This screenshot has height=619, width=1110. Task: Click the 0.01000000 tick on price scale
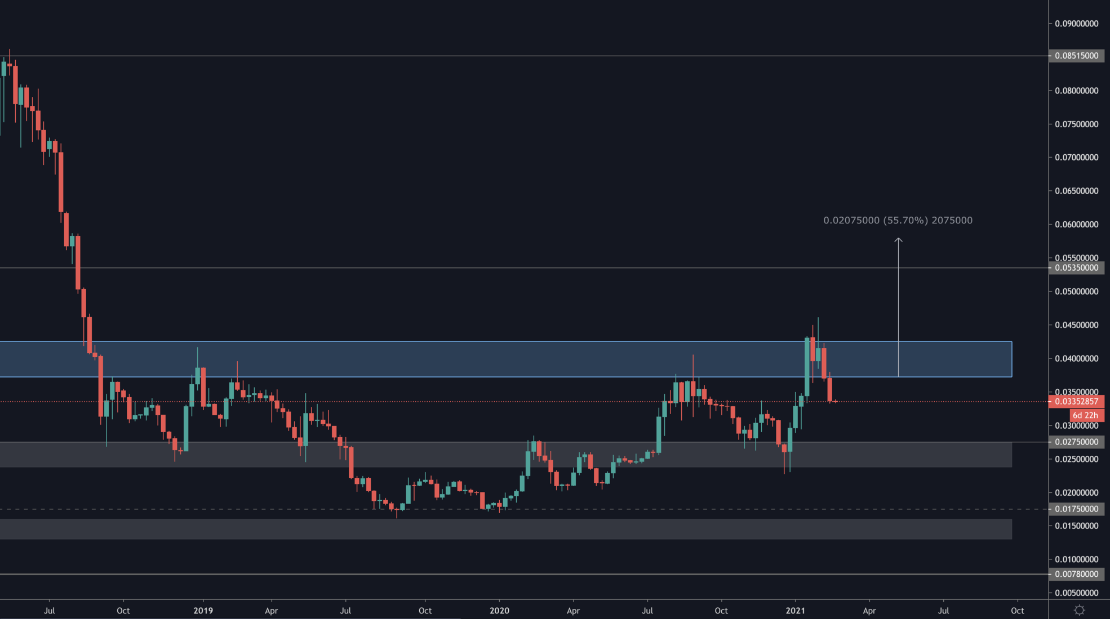[x=1076, y=559]
